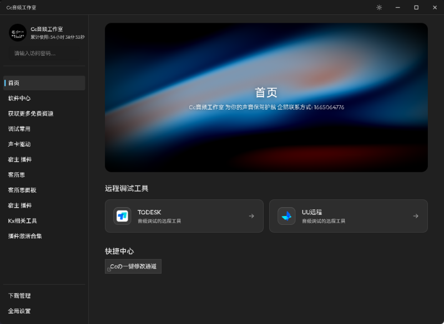Open 插件激活合集 in the sidebar
This screenshot has width=444, height=324.
click(44, 236)
